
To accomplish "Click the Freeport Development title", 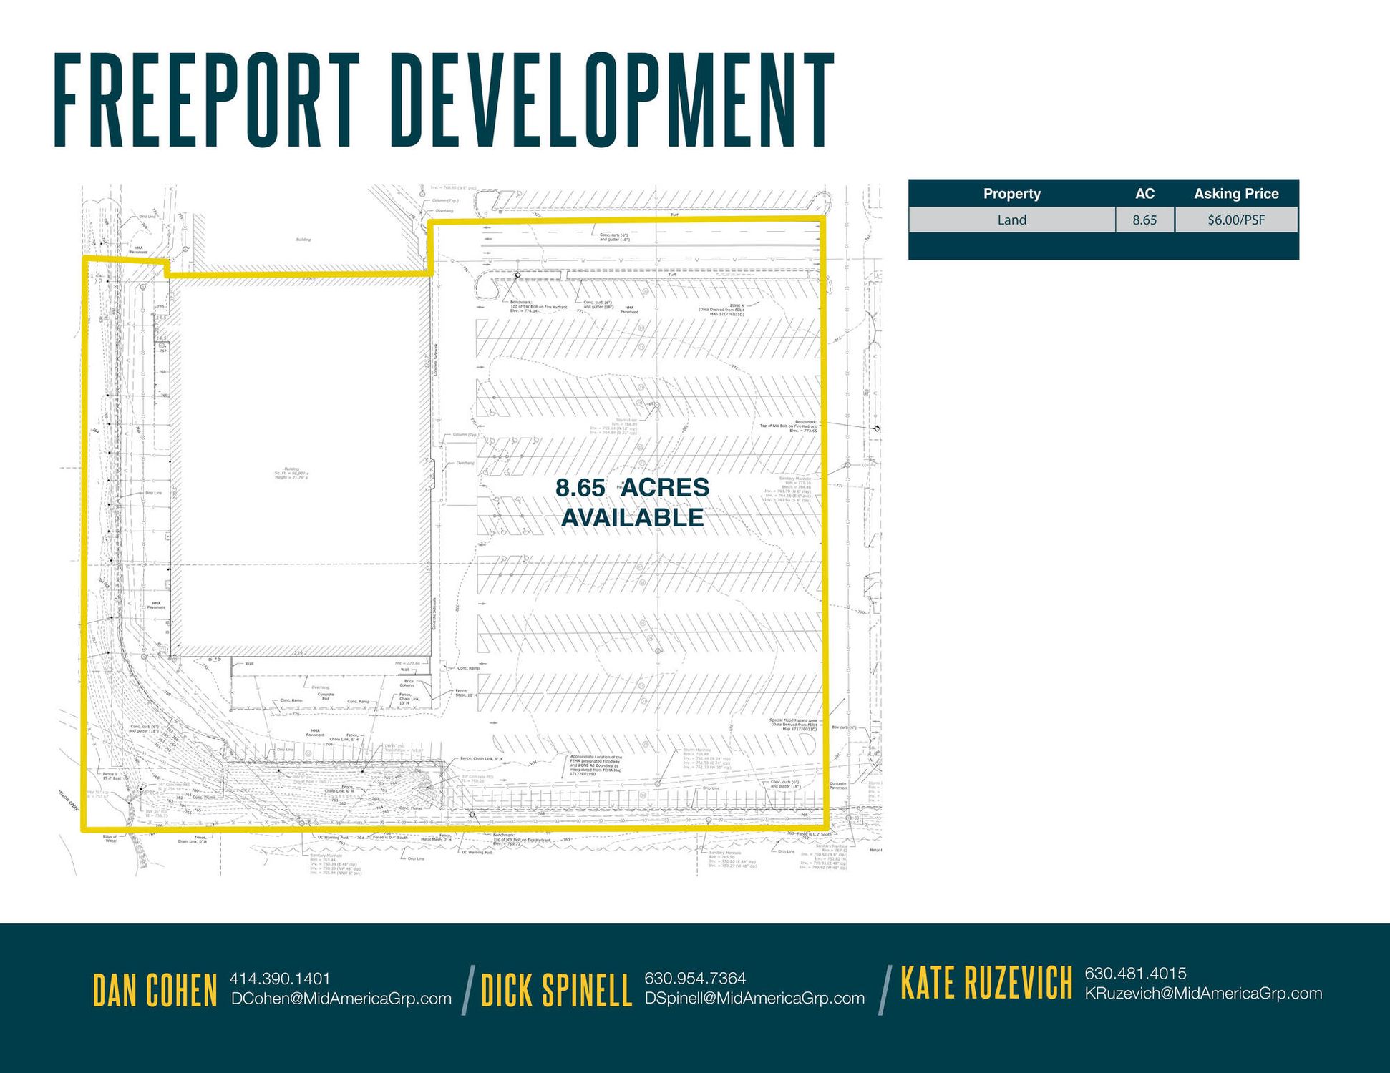I will 444,100.
